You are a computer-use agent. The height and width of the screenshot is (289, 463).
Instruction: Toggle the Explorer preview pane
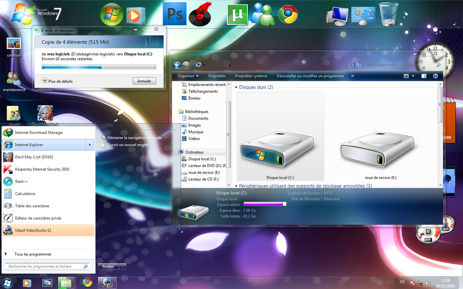[x=424, y=76]
